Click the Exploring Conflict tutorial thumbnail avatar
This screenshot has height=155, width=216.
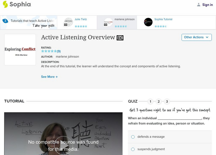(x=20, y=50)
